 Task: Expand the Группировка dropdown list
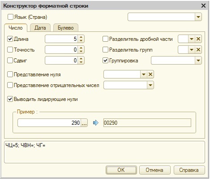(x=198, y=61)
